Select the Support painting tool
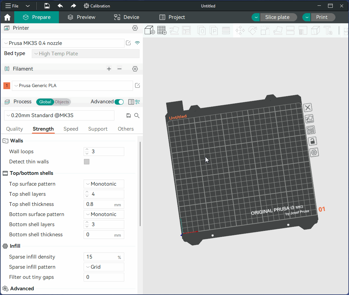This screenshot has height=295, width=349. [x=303, y=30]
